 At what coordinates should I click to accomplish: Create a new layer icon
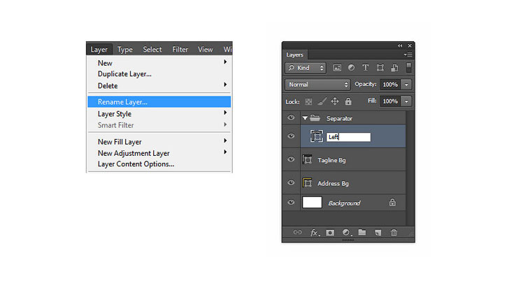click(378, 233)
